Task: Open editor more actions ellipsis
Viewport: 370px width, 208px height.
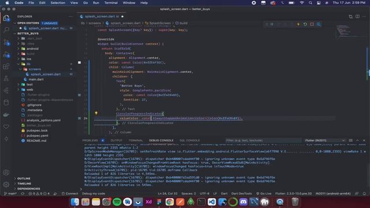Action: tap(364, 17)
